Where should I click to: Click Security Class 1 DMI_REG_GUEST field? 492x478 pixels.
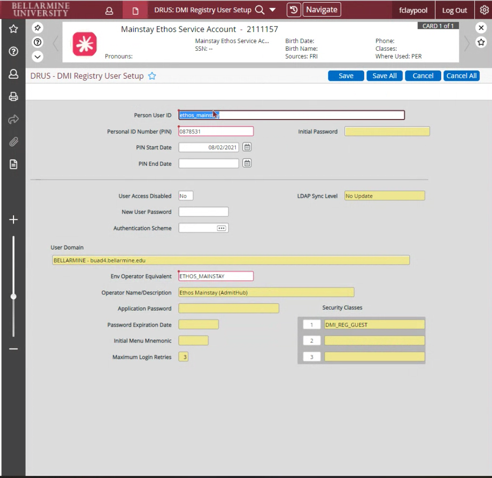pos(374,325)
